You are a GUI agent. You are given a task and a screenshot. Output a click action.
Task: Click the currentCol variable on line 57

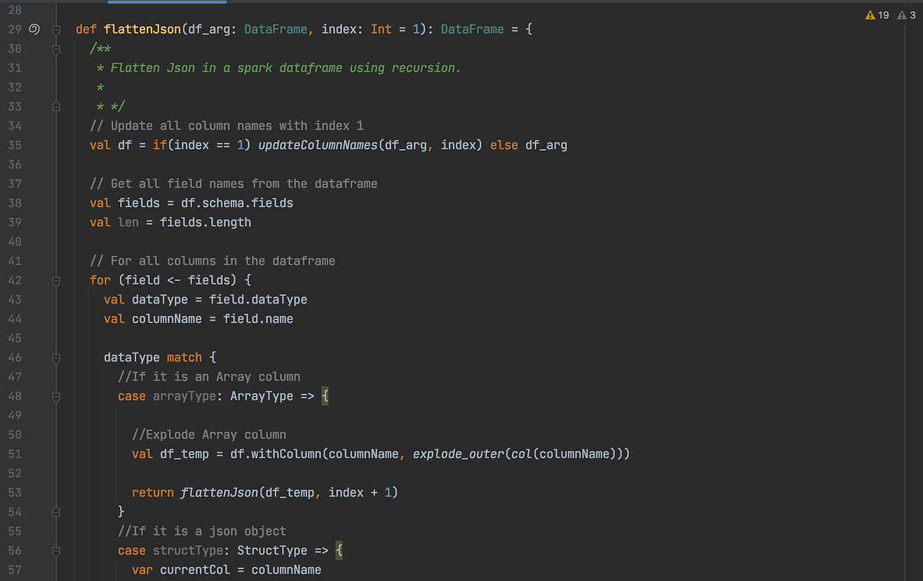click(x=195, y=569)
